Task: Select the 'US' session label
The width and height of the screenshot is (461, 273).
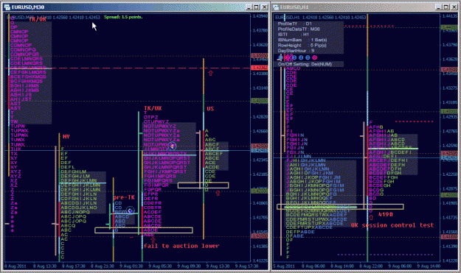Action: pyautogui.click(x=210, y=109)
